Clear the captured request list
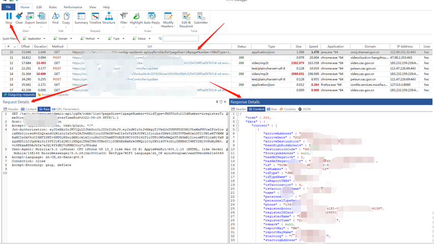The image size is (434, 244). (19, 16)
